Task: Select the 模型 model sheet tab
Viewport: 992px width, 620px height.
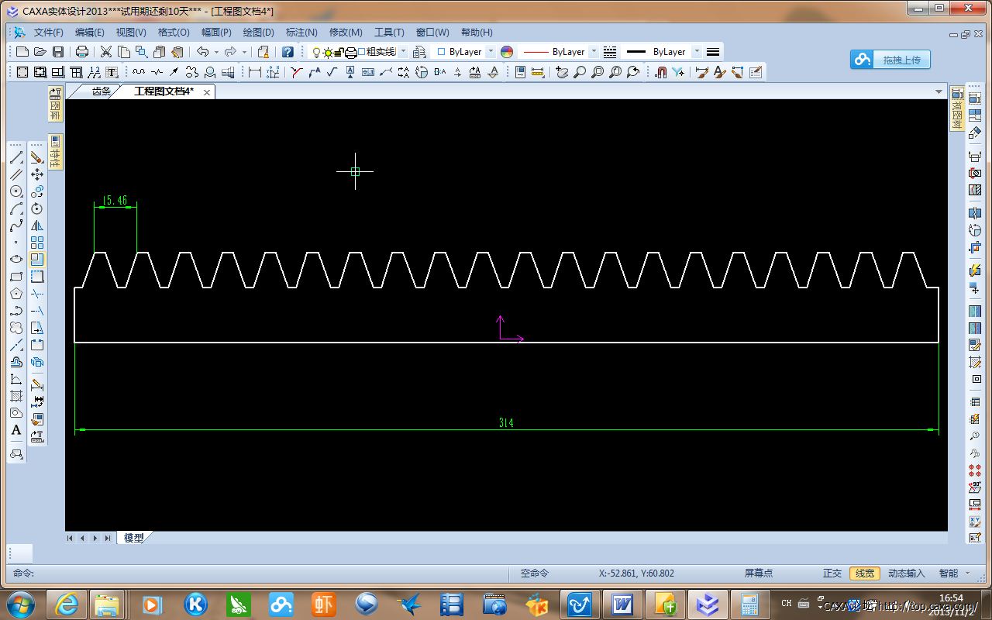Action: pyautogui.click(x=133, y=538)
